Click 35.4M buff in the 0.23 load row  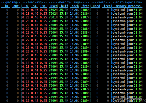coord(64,21)
